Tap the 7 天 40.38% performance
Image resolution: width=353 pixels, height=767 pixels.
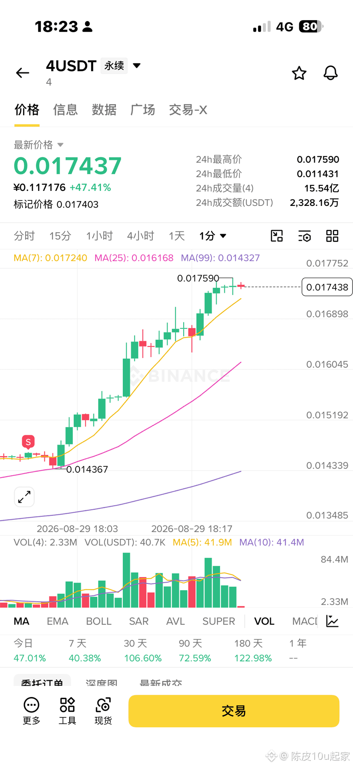click(x=84, y=650)
